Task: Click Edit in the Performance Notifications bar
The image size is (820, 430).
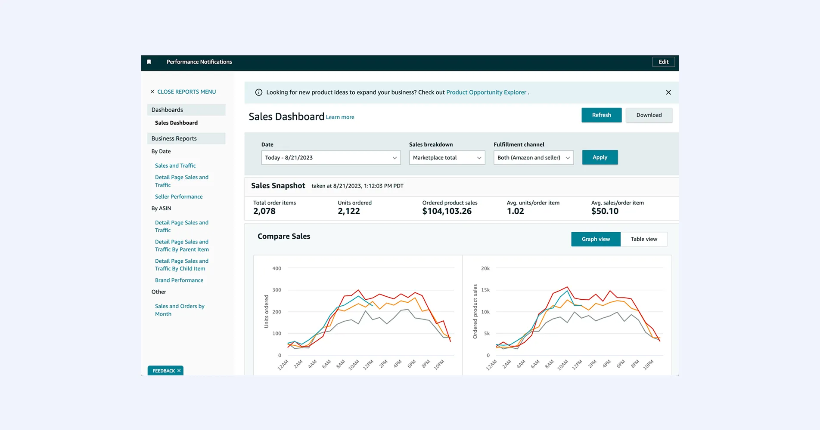Action: coord(663,61)
